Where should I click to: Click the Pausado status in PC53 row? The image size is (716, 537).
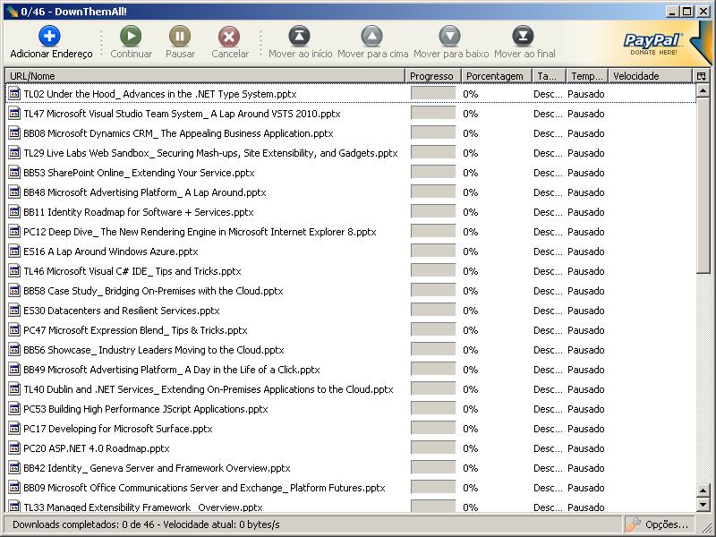586,409
